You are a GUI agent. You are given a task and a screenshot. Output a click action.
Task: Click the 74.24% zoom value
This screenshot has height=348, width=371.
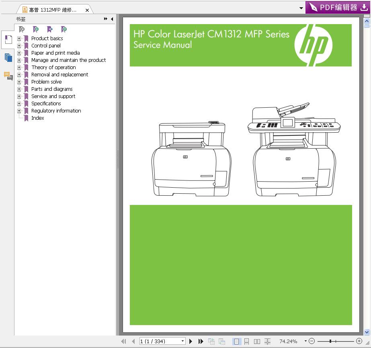288,341
